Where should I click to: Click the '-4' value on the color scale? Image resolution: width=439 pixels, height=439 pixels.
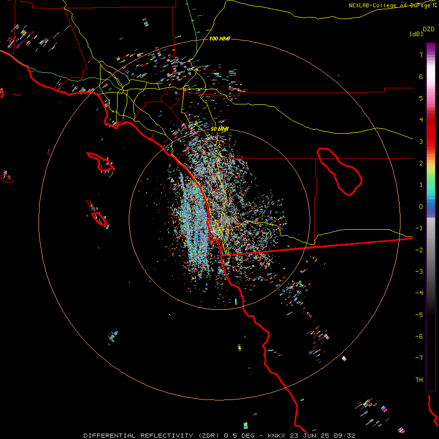(419, 293)
